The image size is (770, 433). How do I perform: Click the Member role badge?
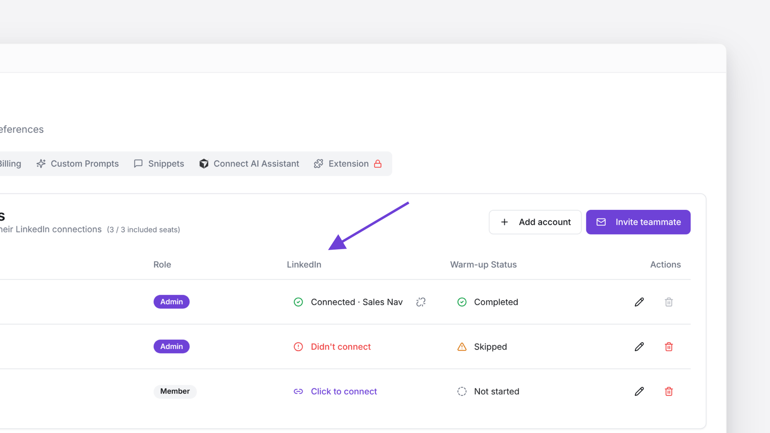coord(175,392)
